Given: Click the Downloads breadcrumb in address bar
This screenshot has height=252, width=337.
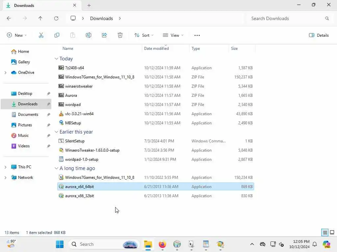Looking at the screenshot, I should tap(101, 18).
